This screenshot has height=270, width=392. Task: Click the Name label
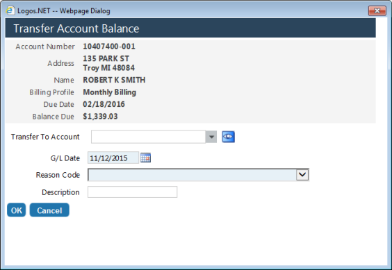tap(64, 81)
